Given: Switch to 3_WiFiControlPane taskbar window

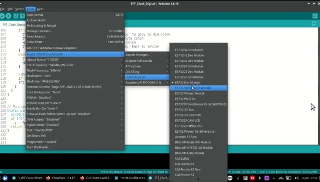Looking at the screenshot, I should click(28, 178).
